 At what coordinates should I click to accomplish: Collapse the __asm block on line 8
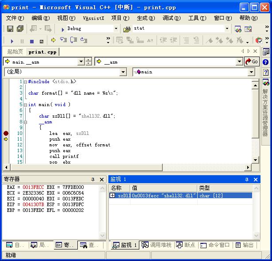tap(25, 123)
